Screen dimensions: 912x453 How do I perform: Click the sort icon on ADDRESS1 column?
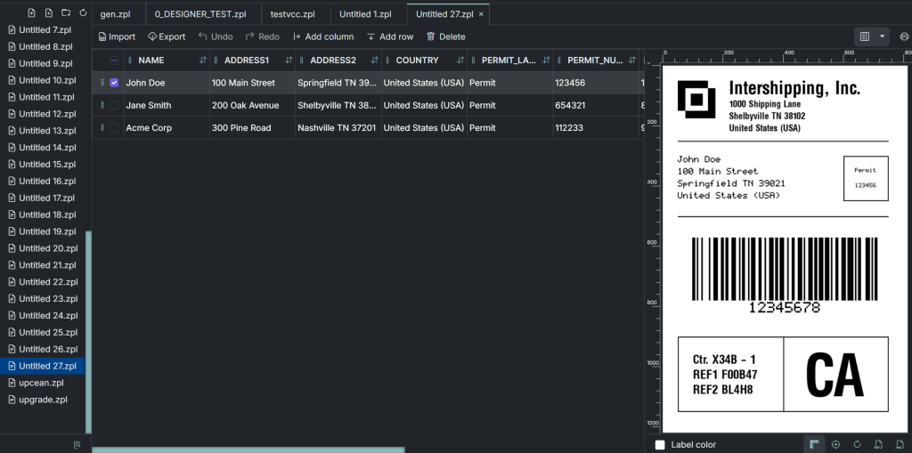point(289,61)
